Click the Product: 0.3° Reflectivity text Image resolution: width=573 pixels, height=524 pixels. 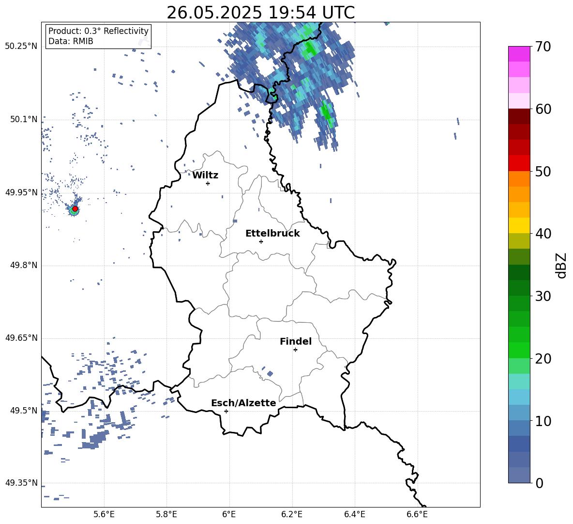pyautogui.click(x=98, y=31)
